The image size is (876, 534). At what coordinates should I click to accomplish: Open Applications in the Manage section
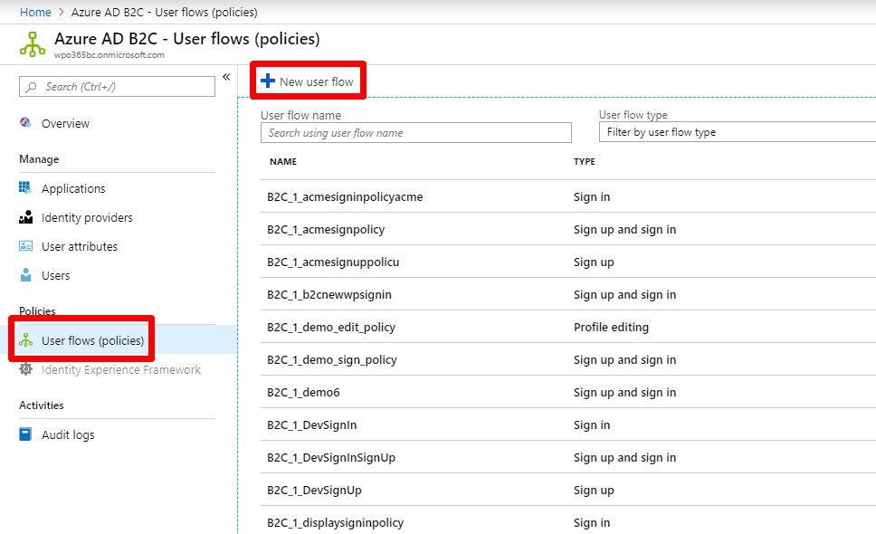(x=73, y=189)
